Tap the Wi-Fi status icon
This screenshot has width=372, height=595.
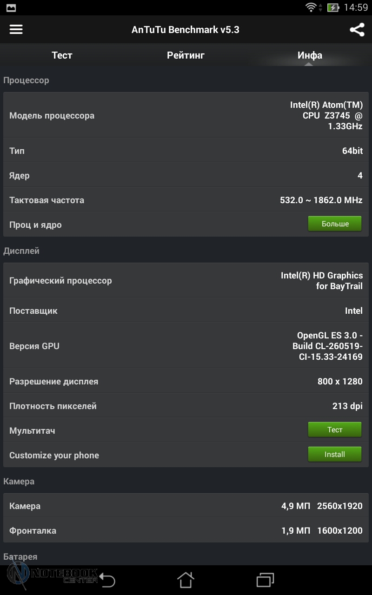pos(311,7)
